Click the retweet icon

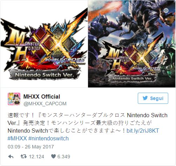[x=23, y=157]
